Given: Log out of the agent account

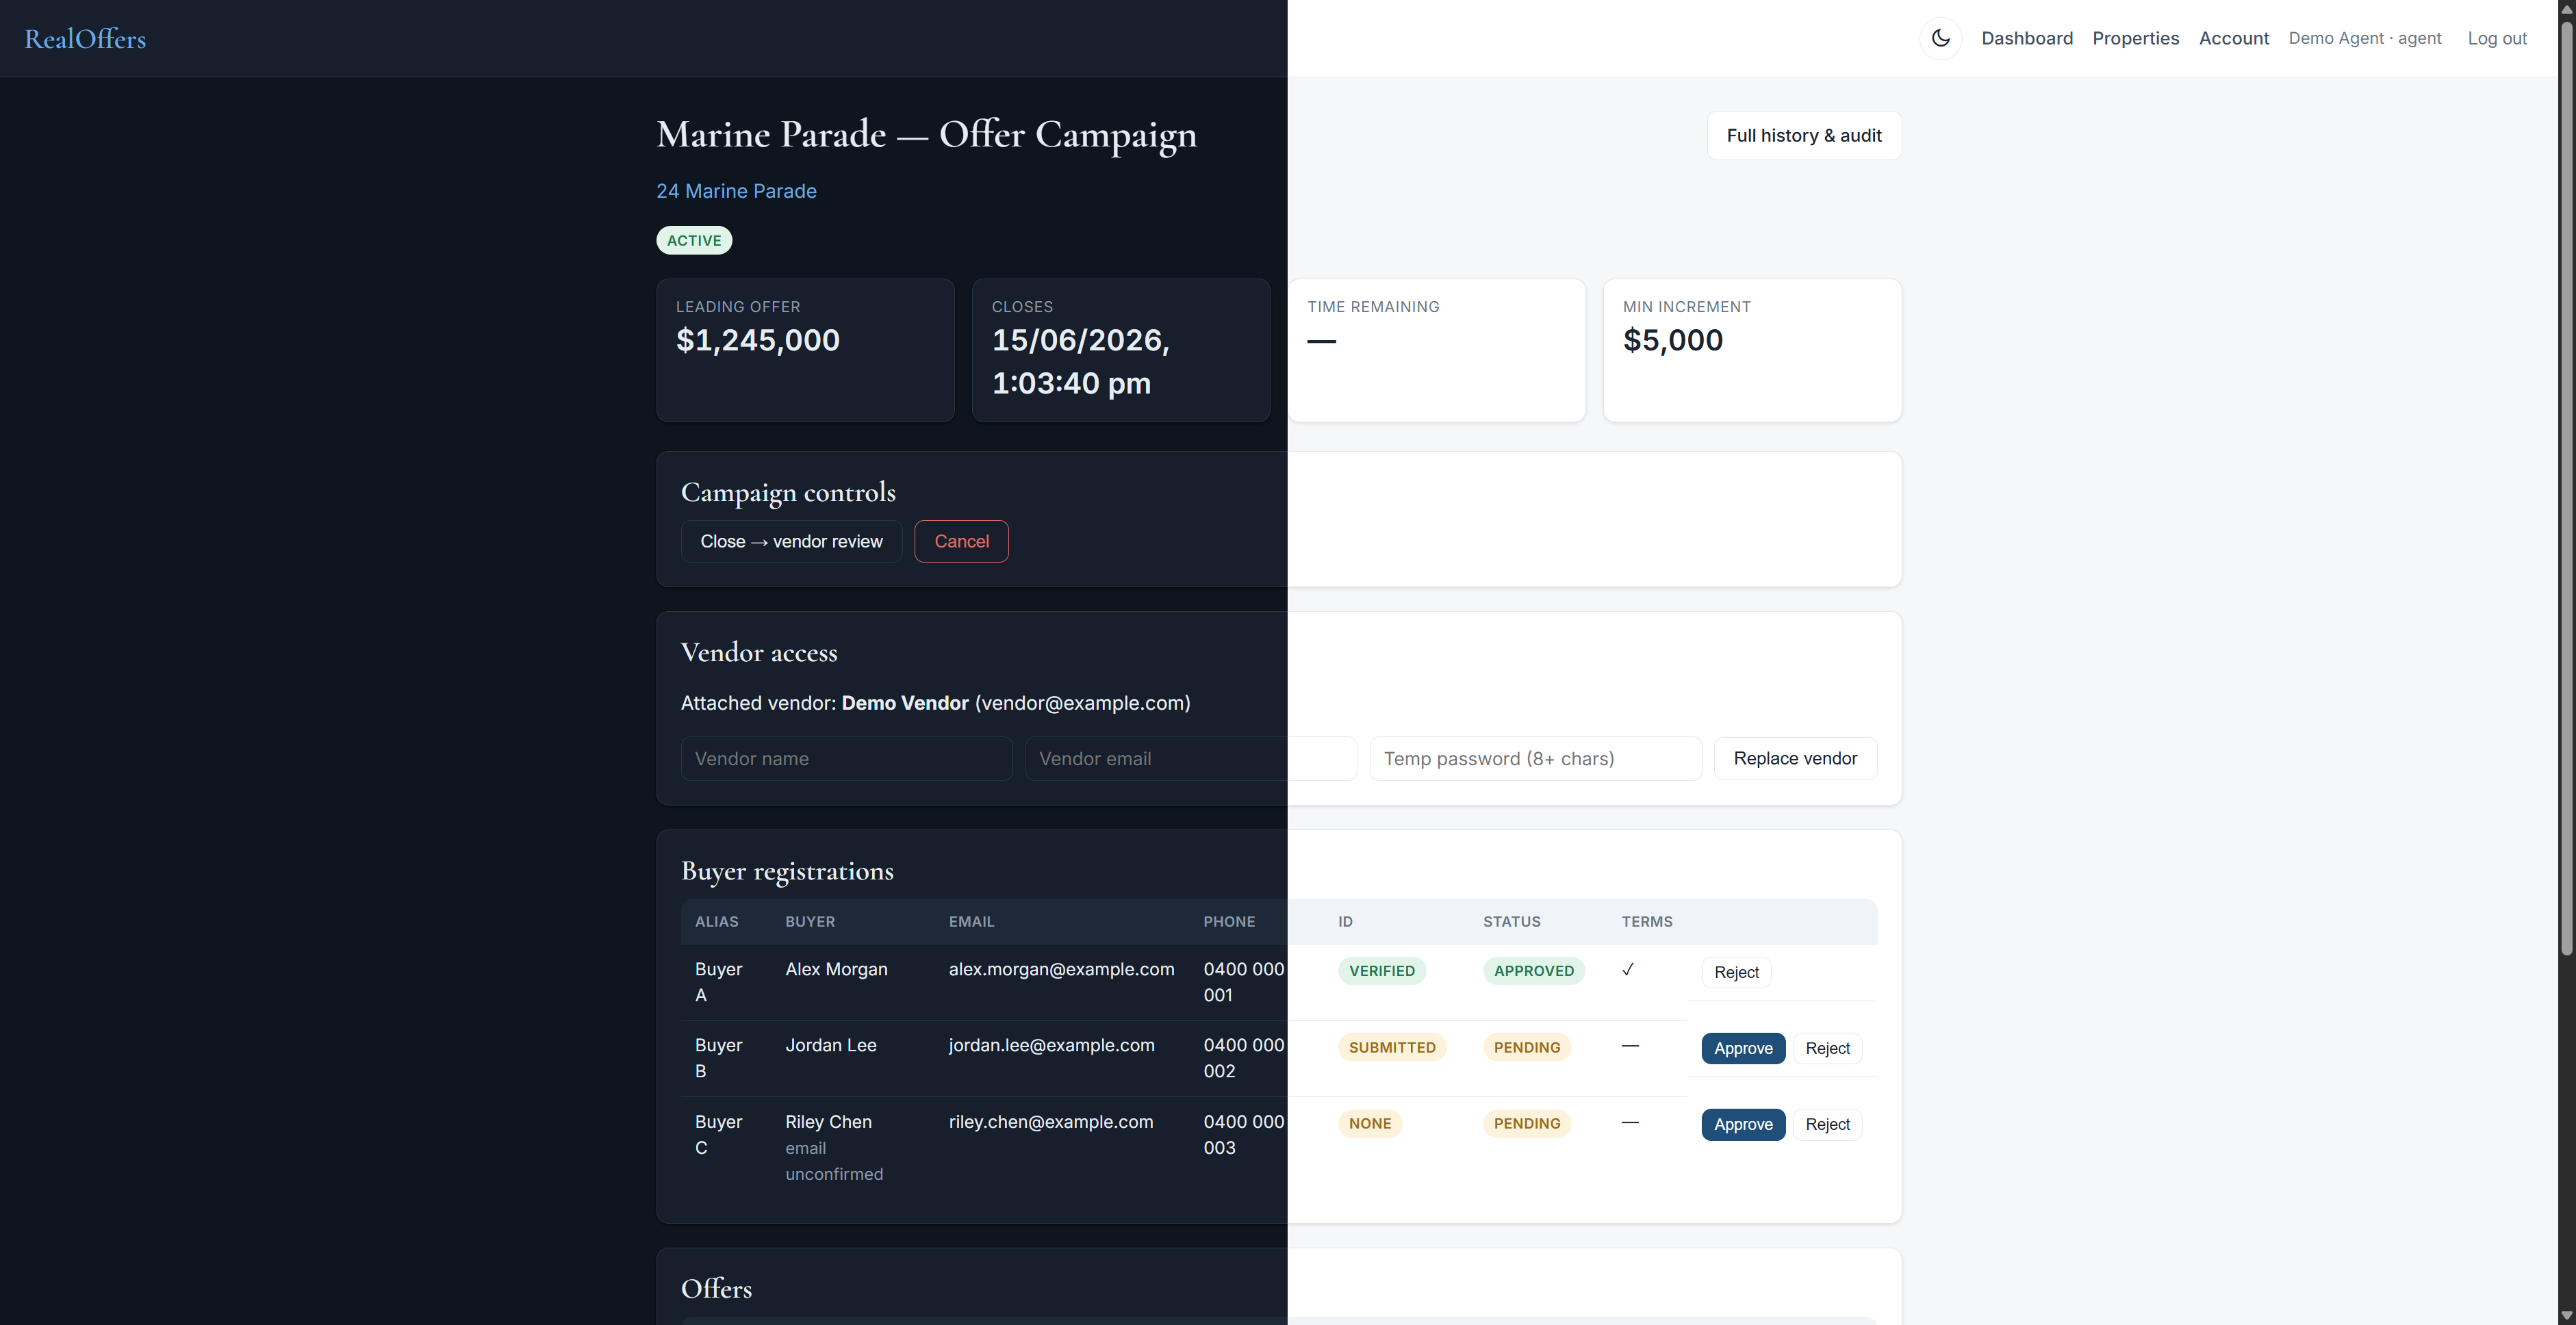Looking at the screenshot, I should [x=2497, y=38].
